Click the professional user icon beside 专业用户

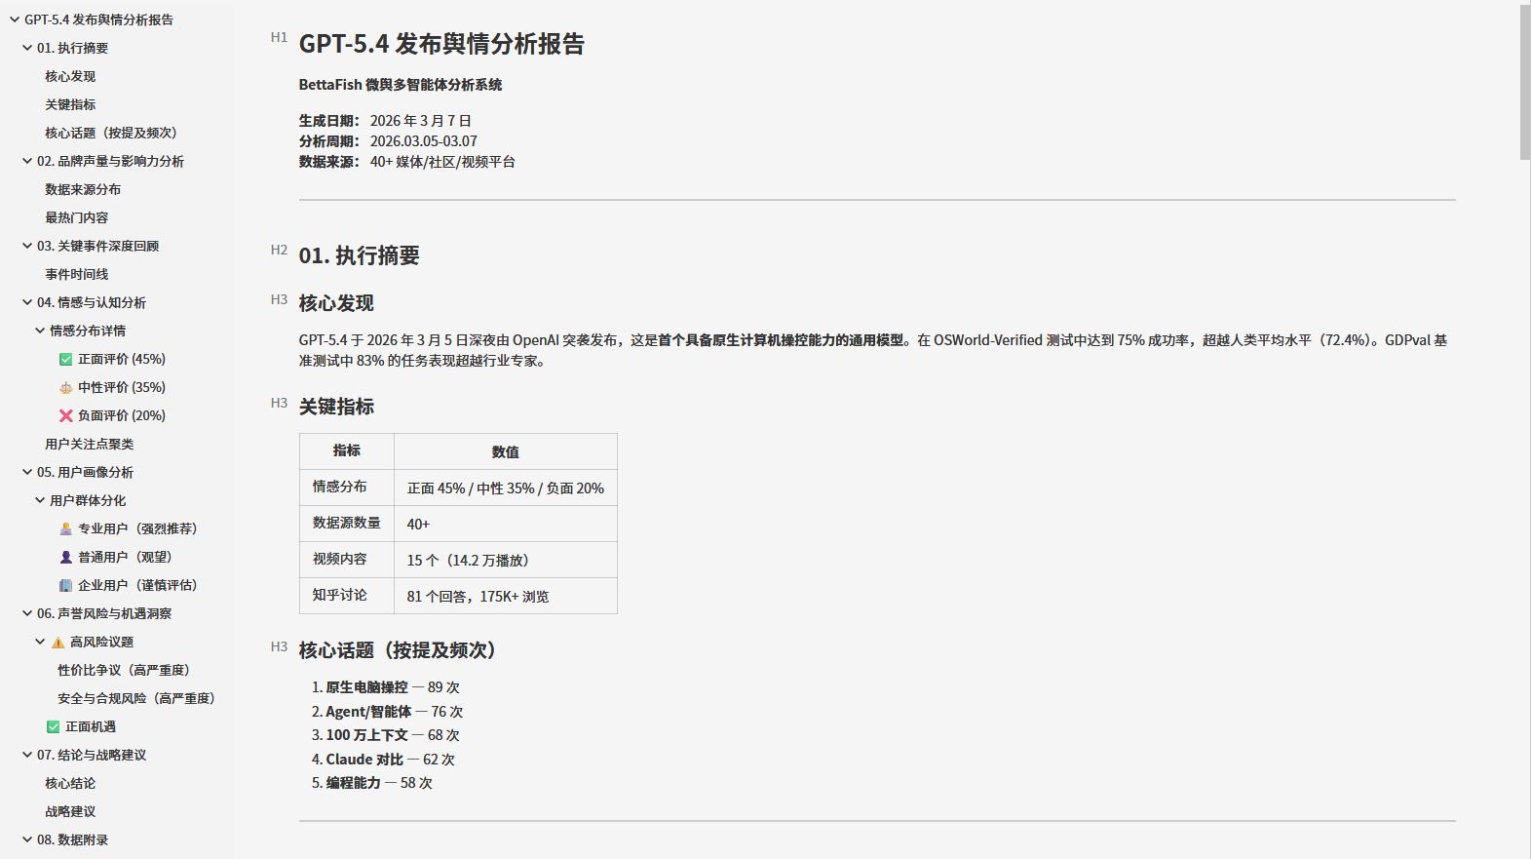click(x=66, y=528)
